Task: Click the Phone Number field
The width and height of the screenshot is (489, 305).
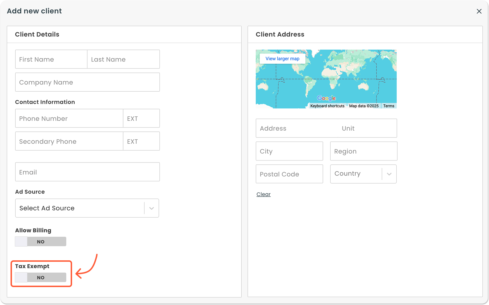Action: (x=69, y=118)
